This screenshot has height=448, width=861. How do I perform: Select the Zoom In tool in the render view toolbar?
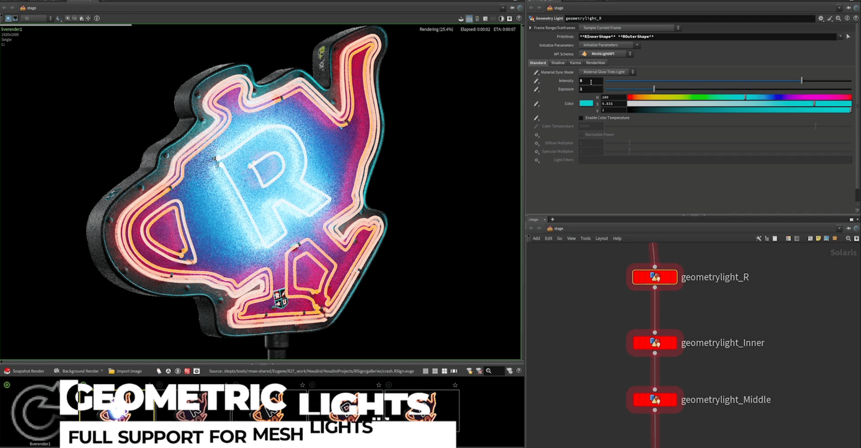click(x=67, y=19)
